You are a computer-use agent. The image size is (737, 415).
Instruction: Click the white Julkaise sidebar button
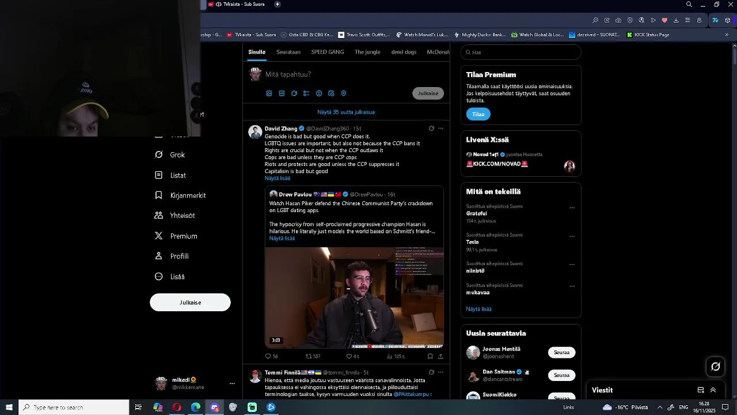(x=190, y=303)
